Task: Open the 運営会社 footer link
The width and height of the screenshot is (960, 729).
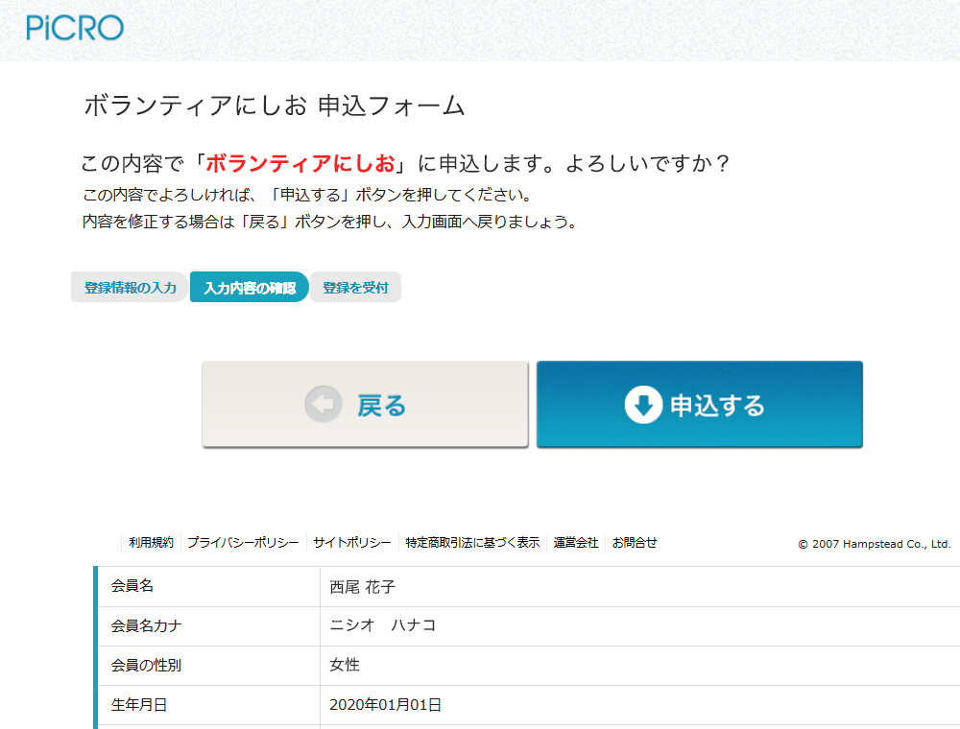Action: [x=575, y=543]
